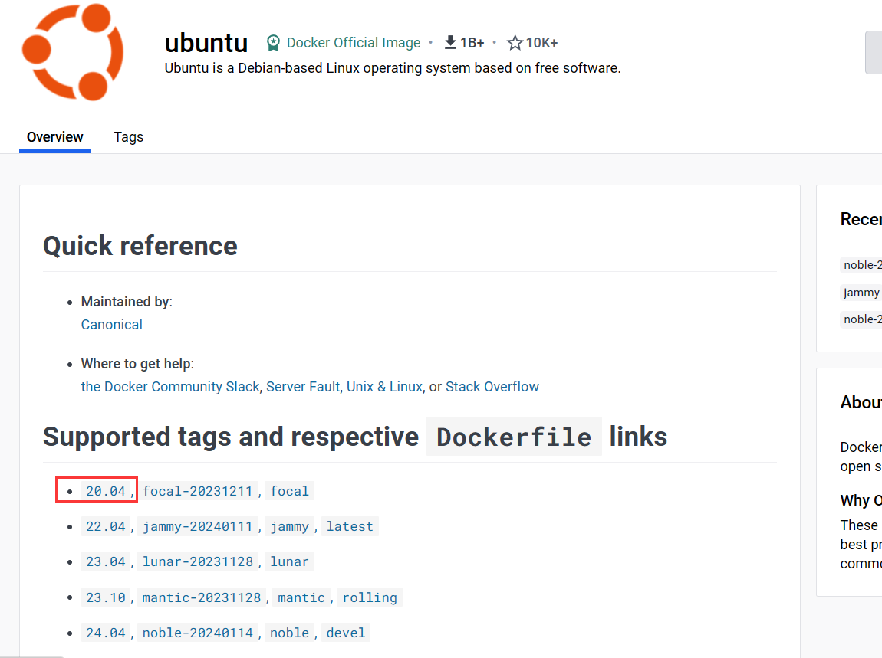This screenshot has width=882, height=658.
Task: Click the mantic tag link
Action: (301, 597)
